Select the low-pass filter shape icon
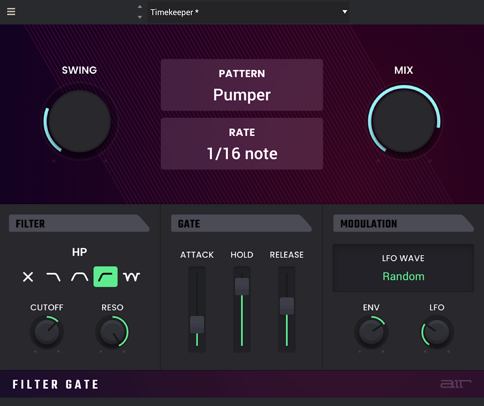This screenshot has width=484, height=406. tap(54, 277)
